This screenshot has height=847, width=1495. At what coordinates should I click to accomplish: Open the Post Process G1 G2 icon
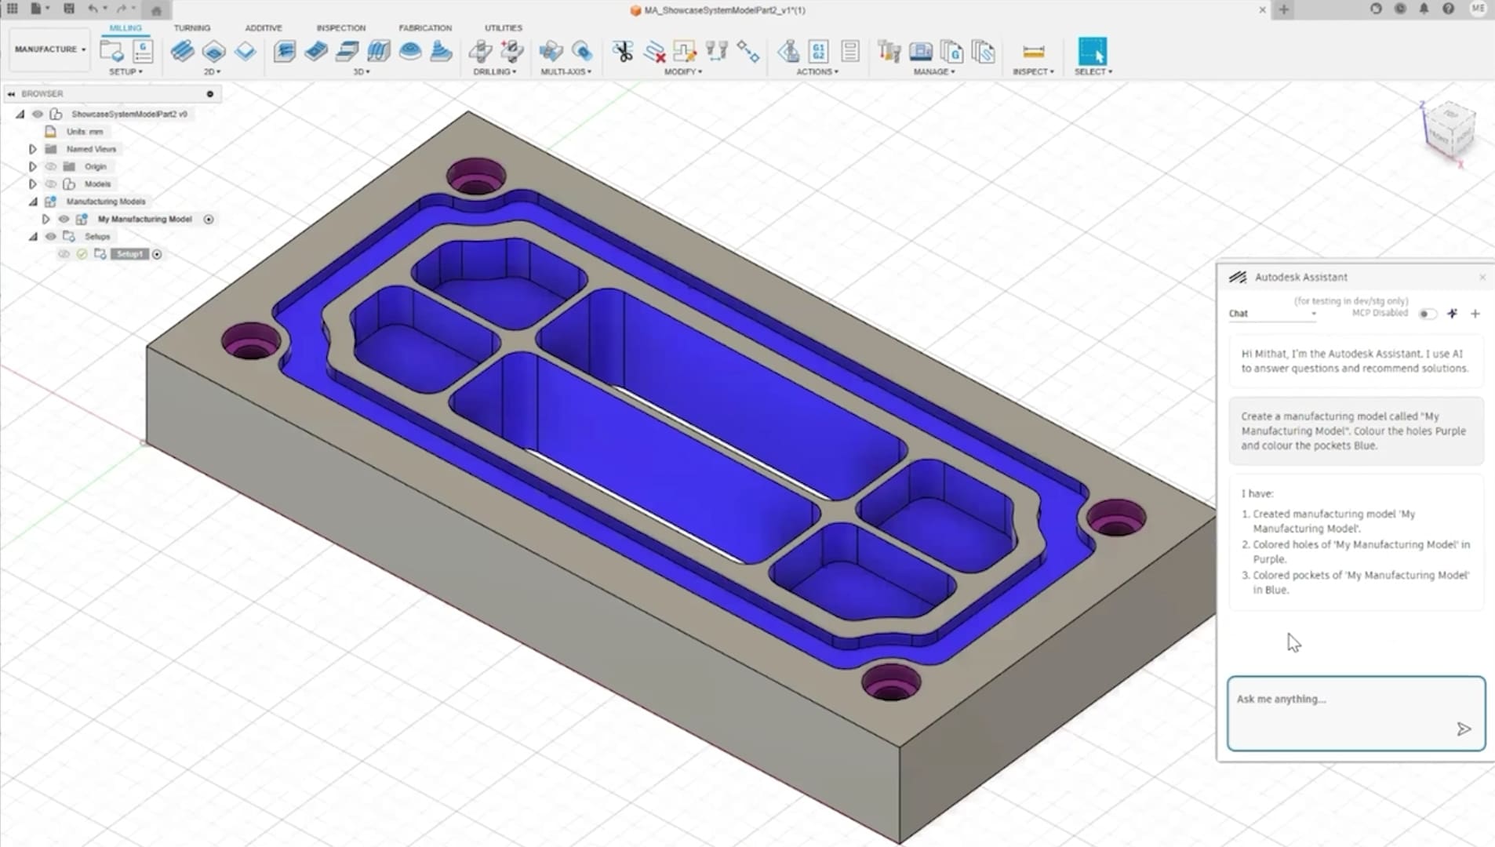[x=818, y=52]
